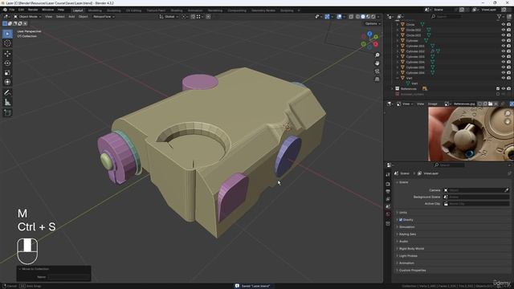Disable render for Cylinder.006 camera icon
The height and width of the screenshot is (289, 514).
click(508, 73)
